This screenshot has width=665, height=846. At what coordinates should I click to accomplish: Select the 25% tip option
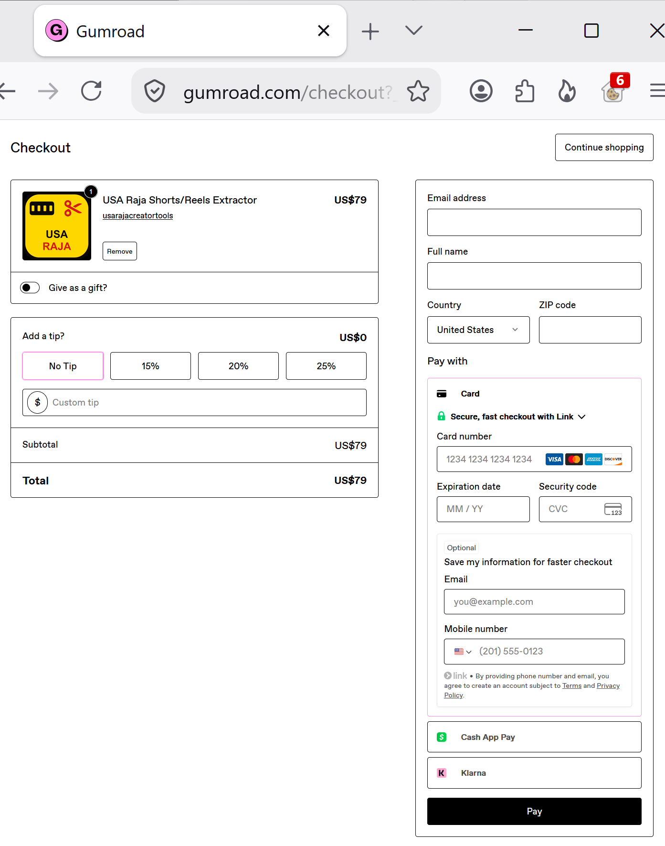(326, 366)
